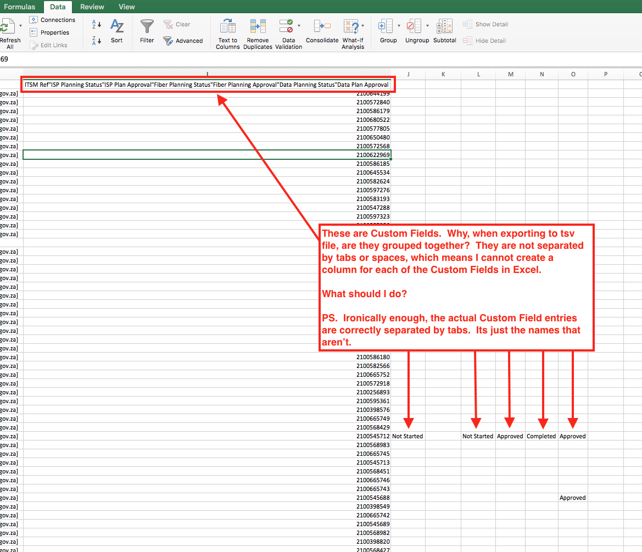The width and height of the screenshot is (642, 552).
Task: Click the formula bar showing 69
Action: coord(321,59)
